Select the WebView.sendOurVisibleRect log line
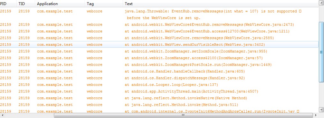324x118 pixels. pos(159,45)
